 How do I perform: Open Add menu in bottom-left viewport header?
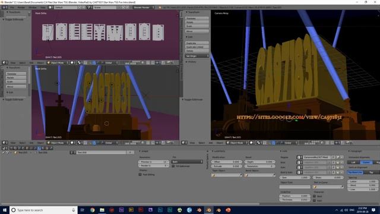point(31,143)
